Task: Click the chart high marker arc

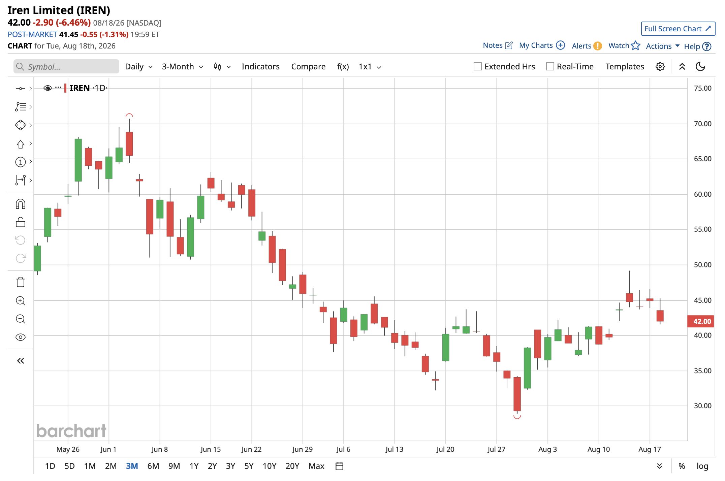Action: coord(129,115)
